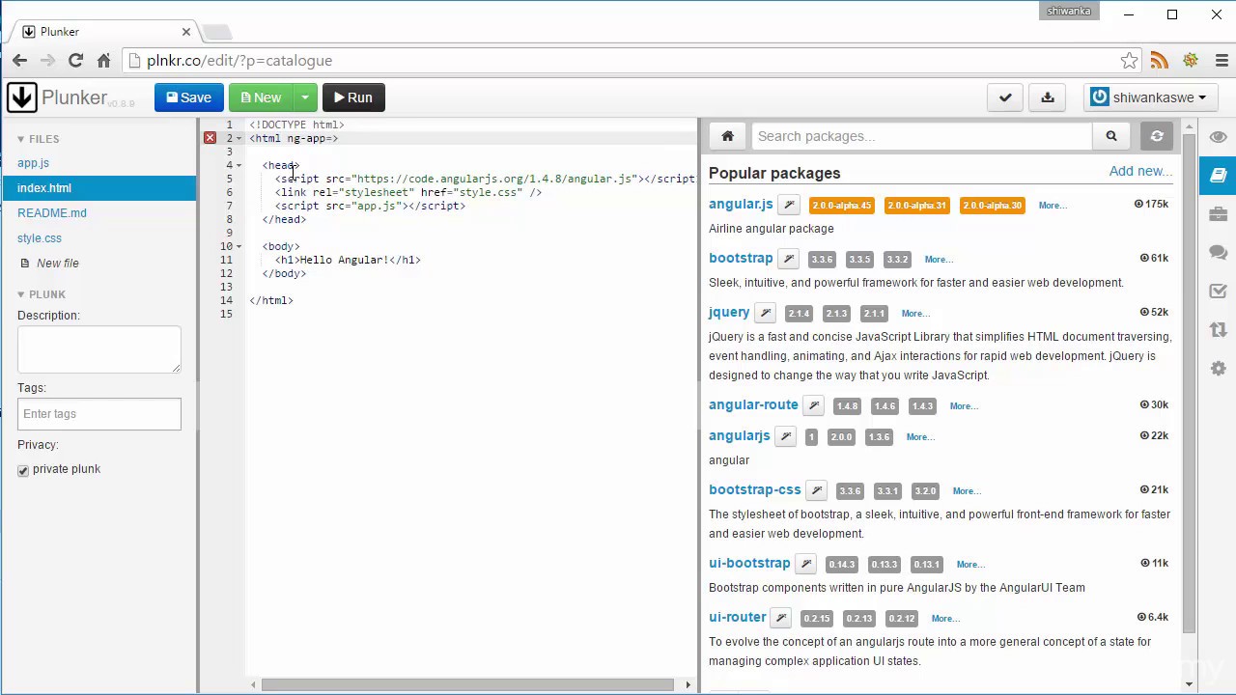The width and height of the screenshot is (1236, 695).
Task: Fold the html tag on line 2
Action: [x=239, y=138]
